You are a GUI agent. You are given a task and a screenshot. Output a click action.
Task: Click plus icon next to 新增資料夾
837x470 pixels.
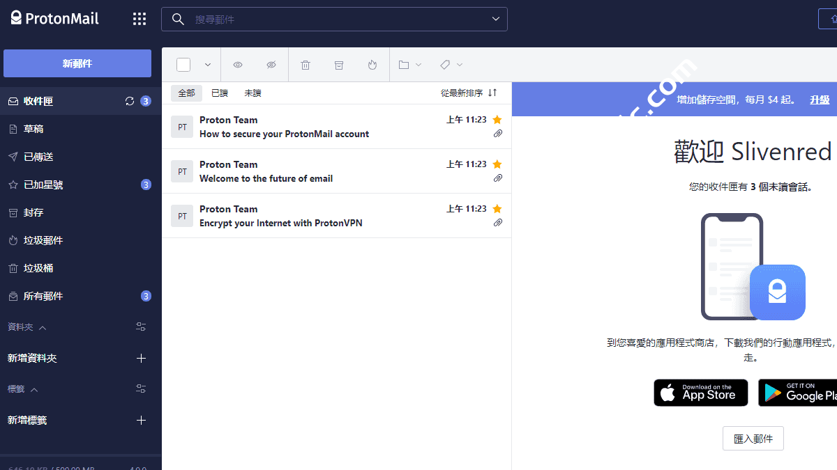pyautogui.click(x=141, y=358)
